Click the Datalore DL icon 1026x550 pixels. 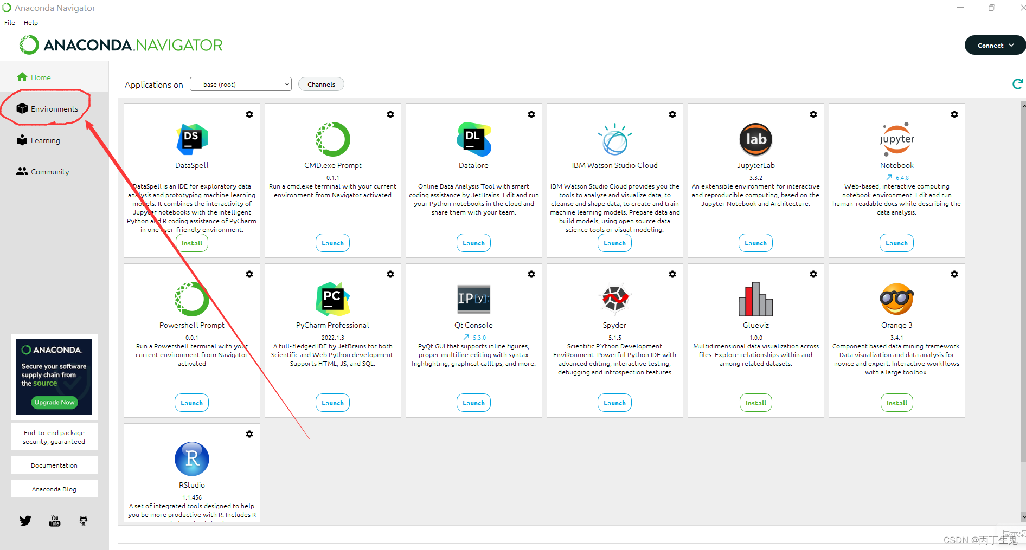pyautogui.click(x=474, y=139)
